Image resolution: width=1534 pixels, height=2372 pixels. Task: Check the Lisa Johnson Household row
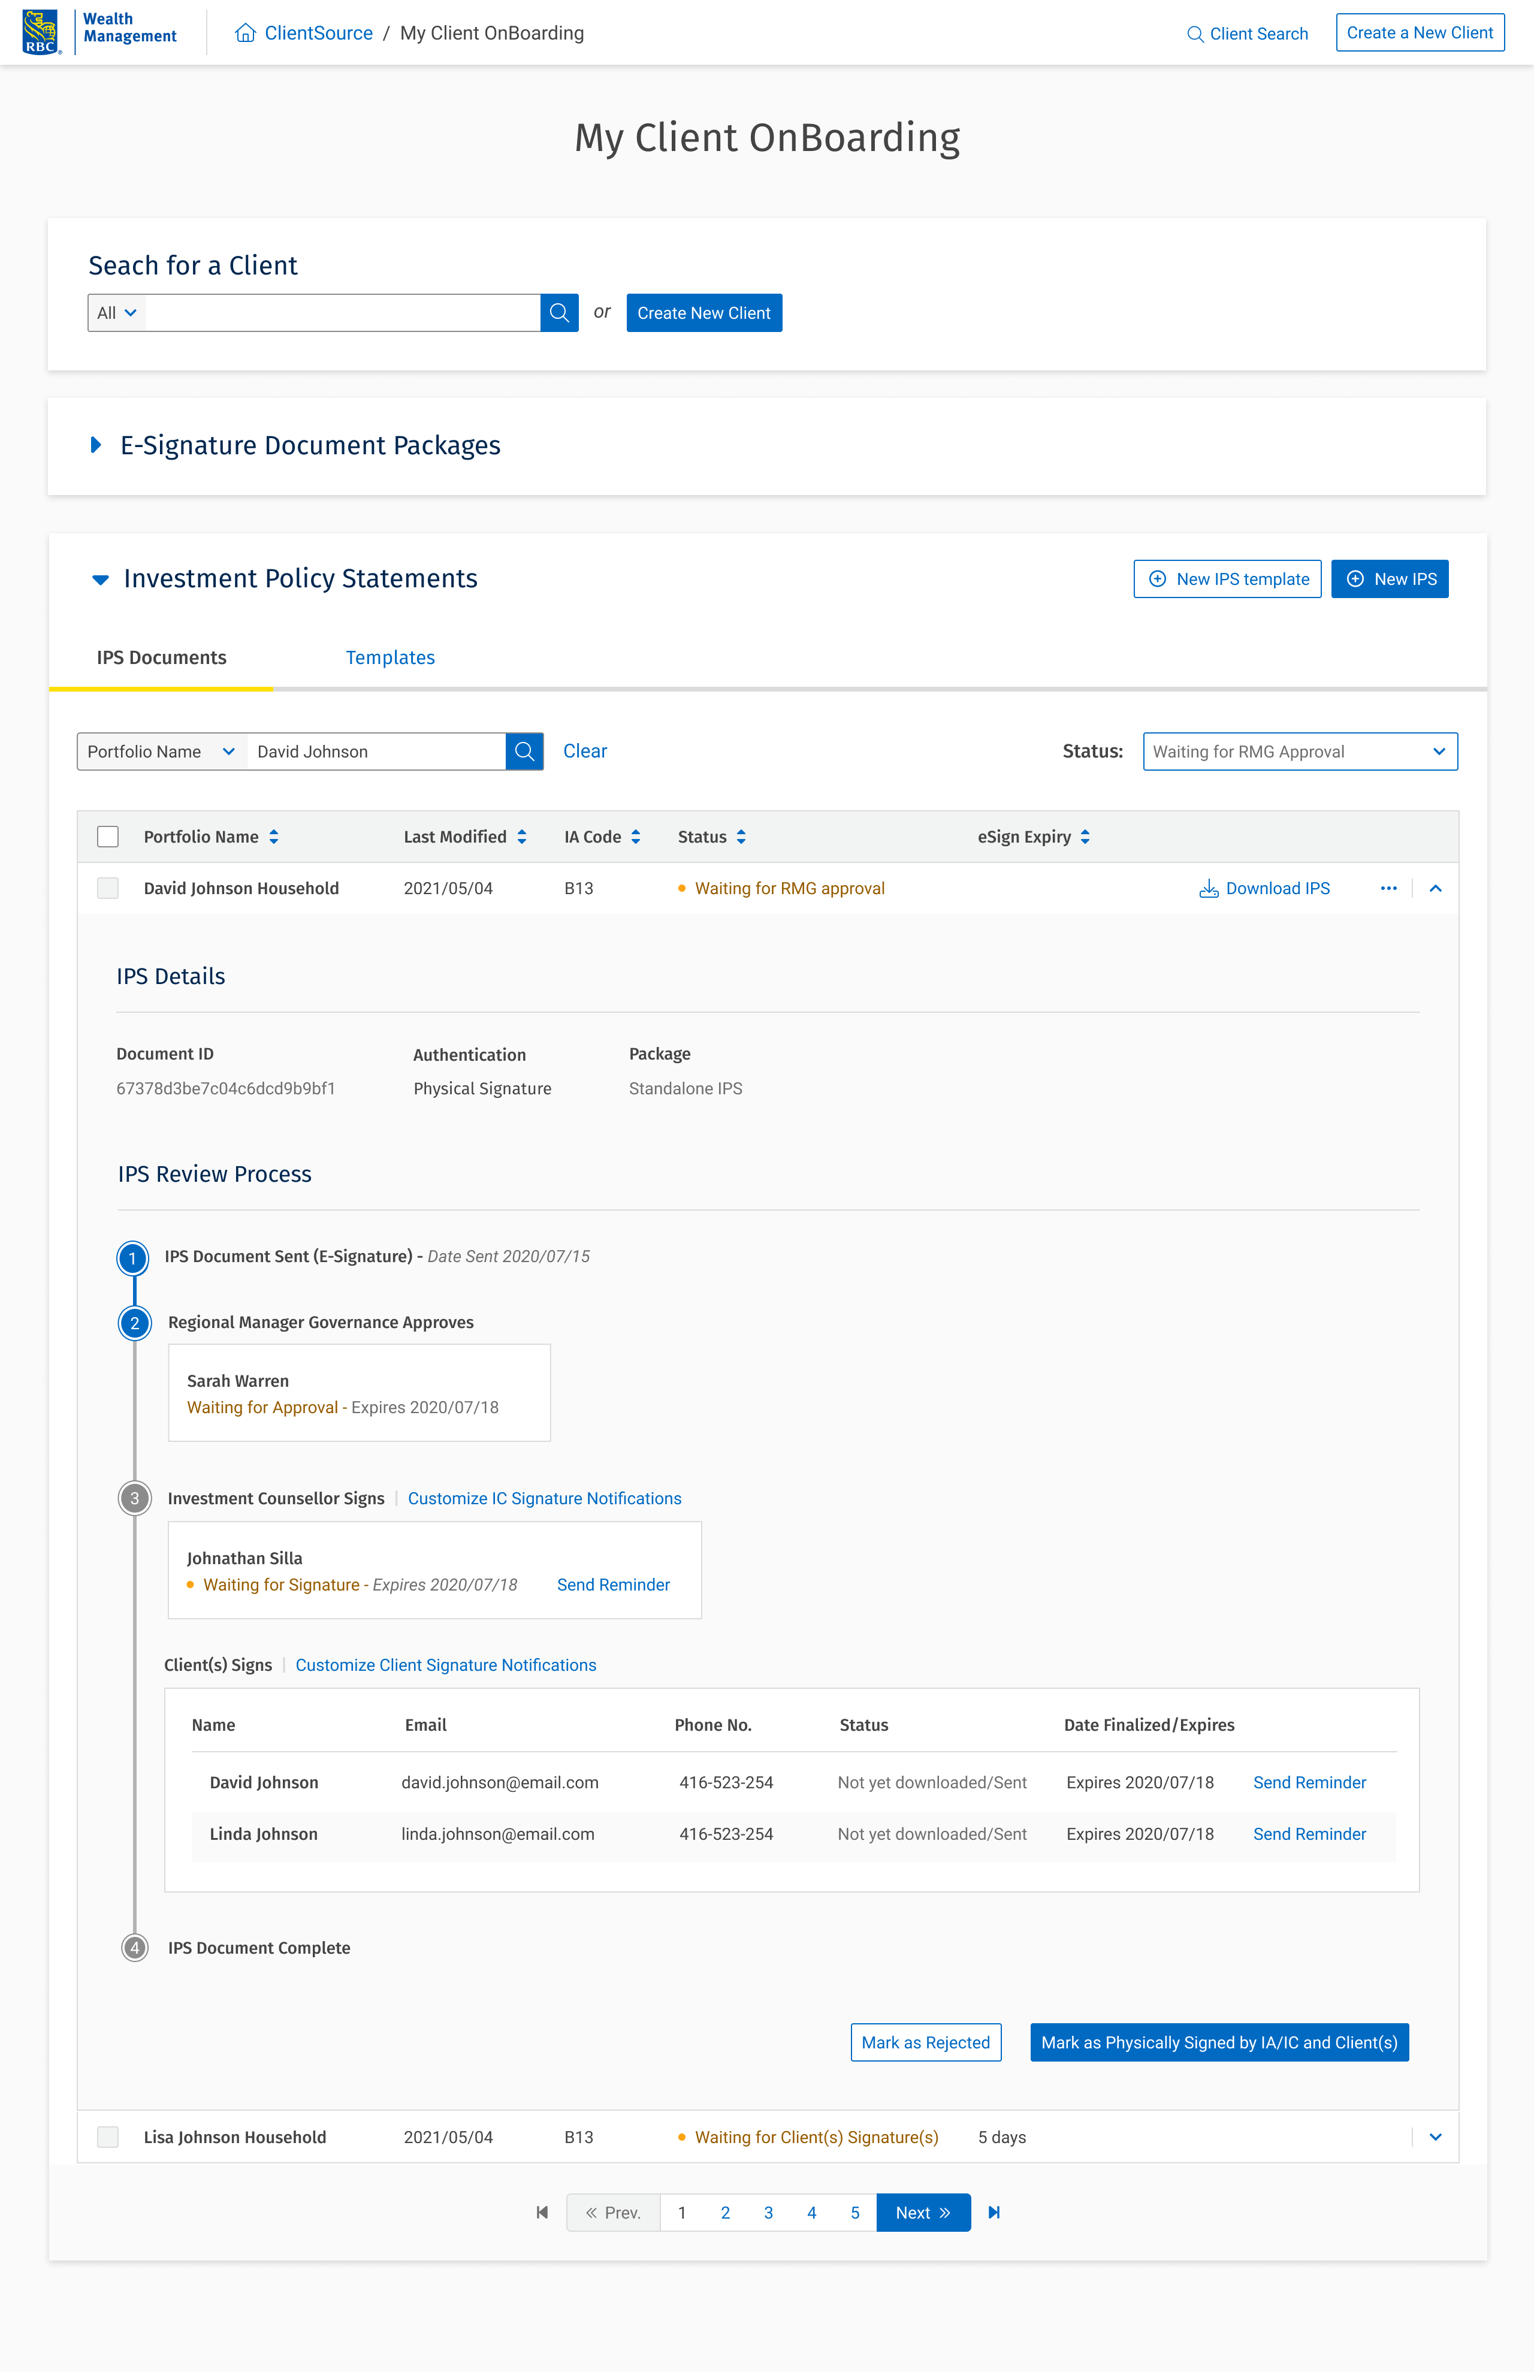point(108,2136)
